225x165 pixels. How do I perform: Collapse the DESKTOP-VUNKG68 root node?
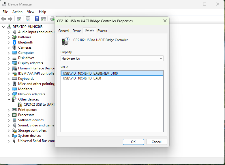click(x=3, y=27)
